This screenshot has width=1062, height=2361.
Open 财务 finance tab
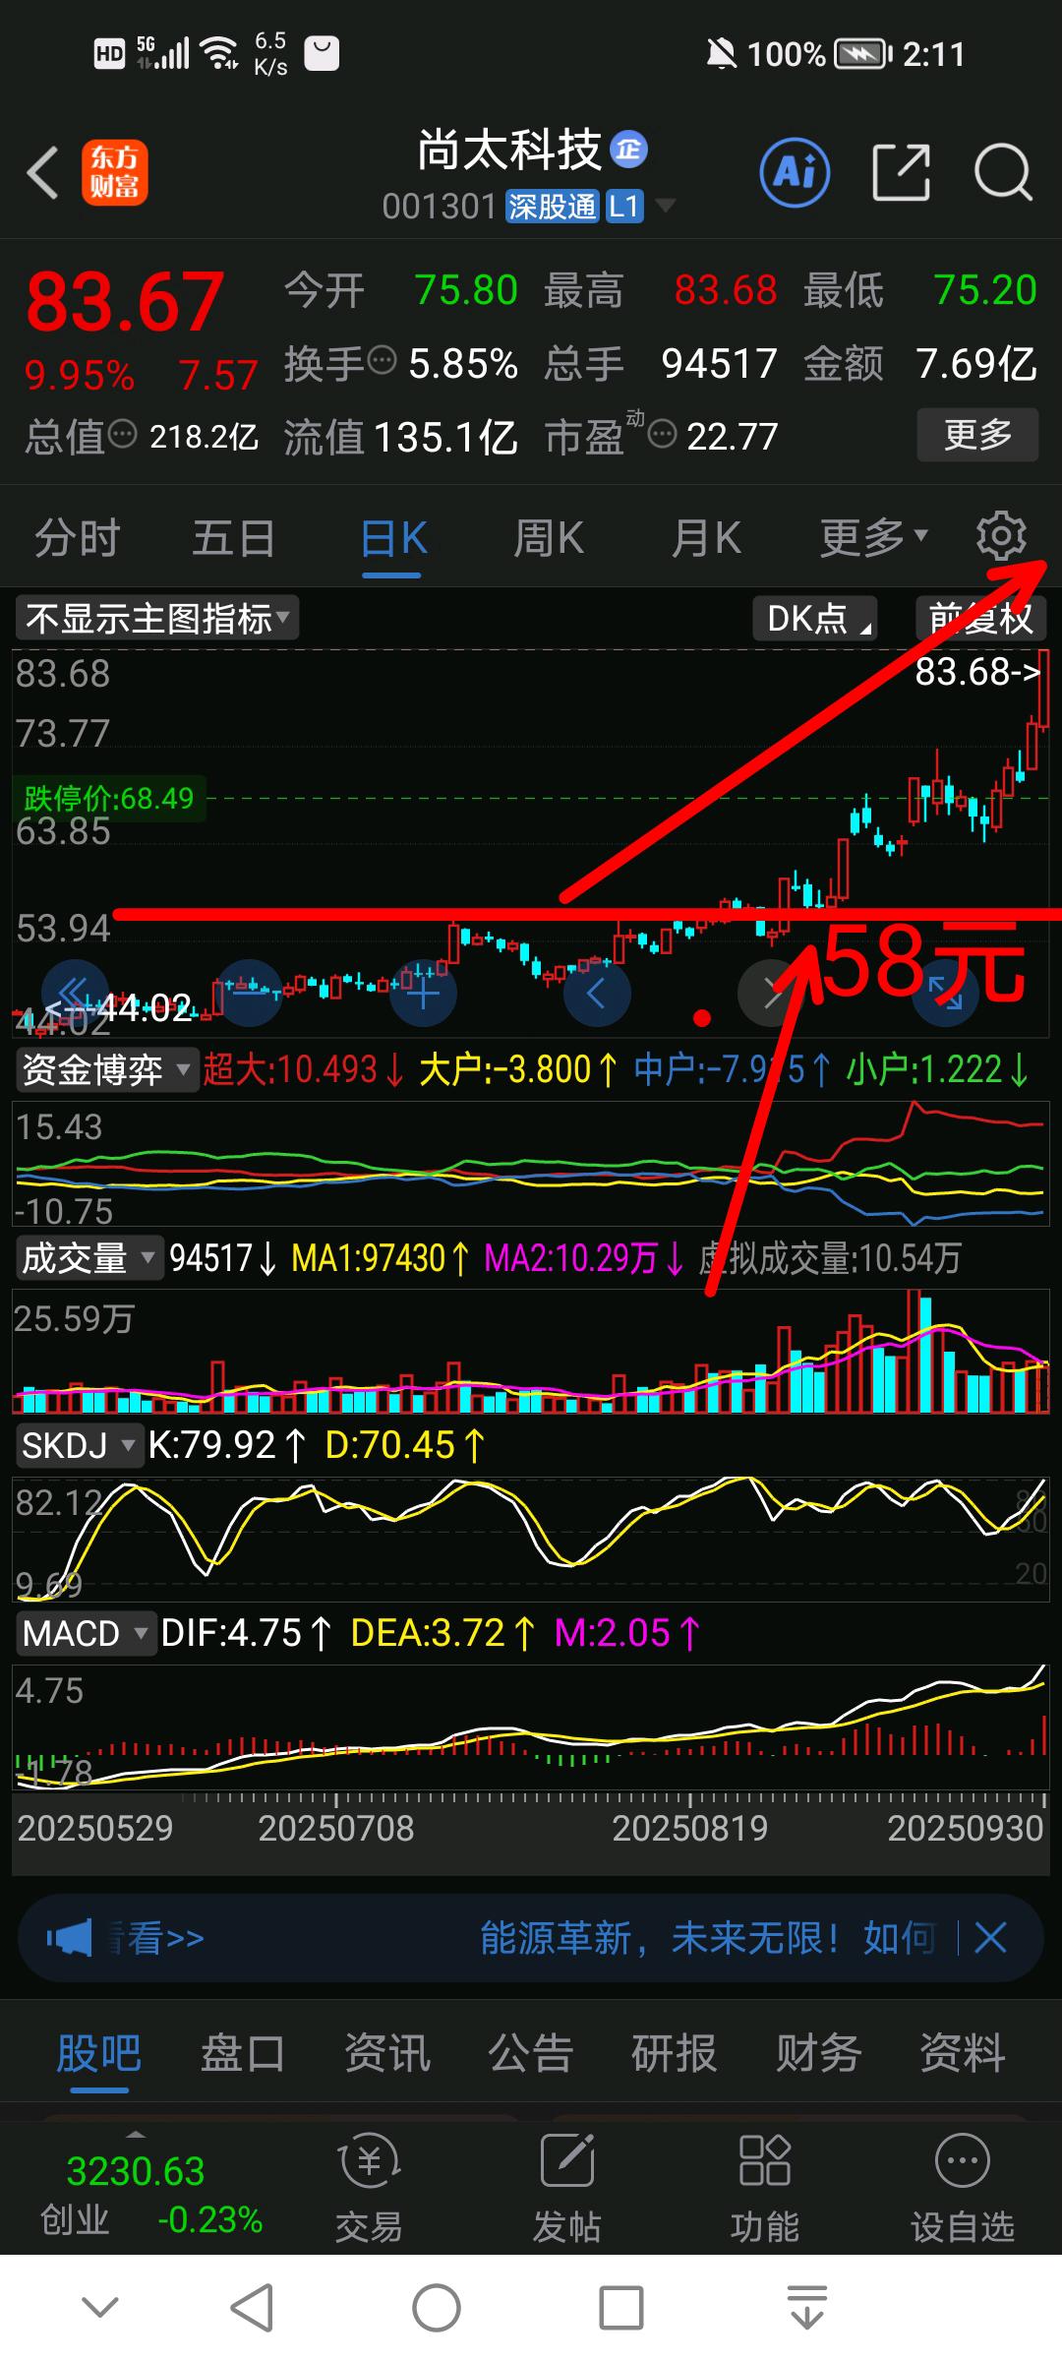[x=818, y=2053]
